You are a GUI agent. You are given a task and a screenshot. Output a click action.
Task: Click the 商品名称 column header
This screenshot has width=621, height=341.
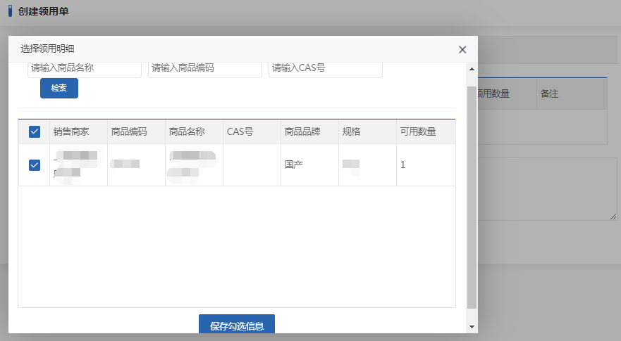pyautogui.click(x=187, y=131)
